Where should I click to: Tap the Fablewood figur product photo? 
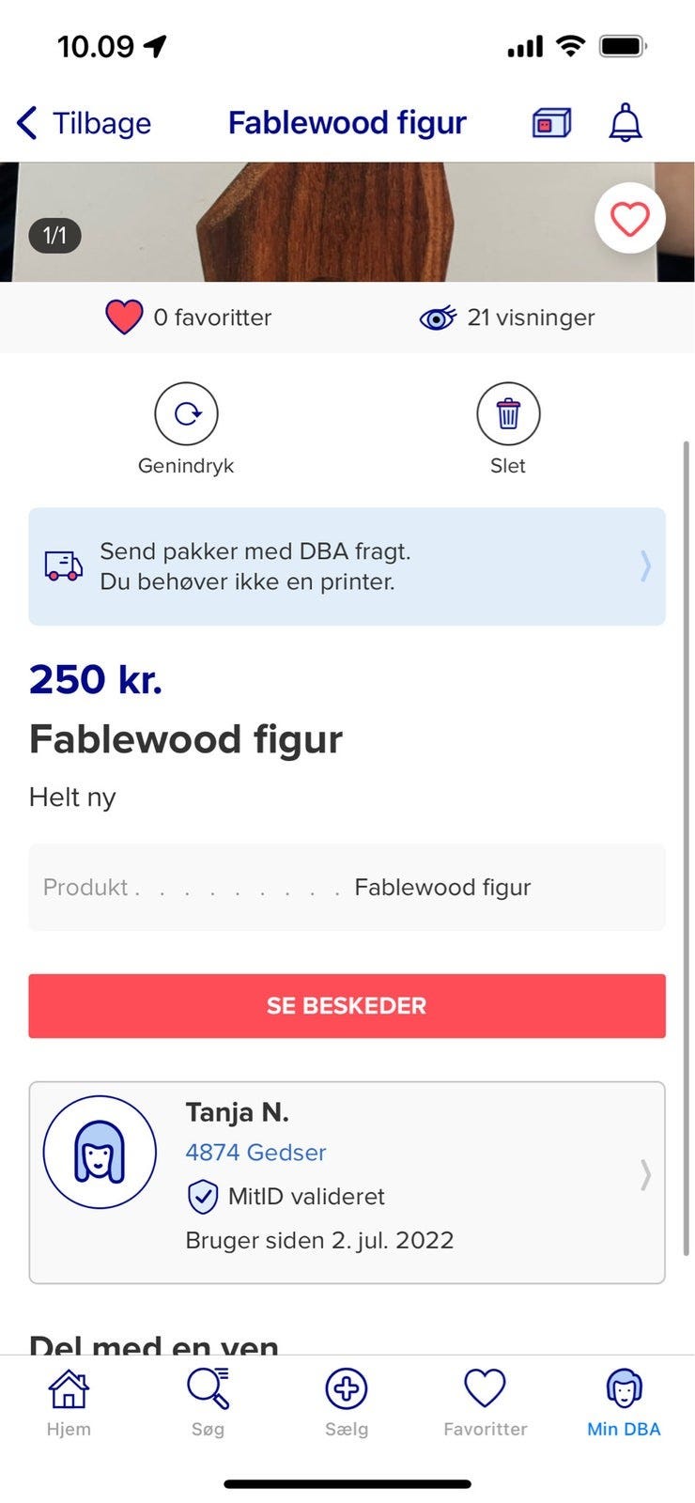[347, 222]
